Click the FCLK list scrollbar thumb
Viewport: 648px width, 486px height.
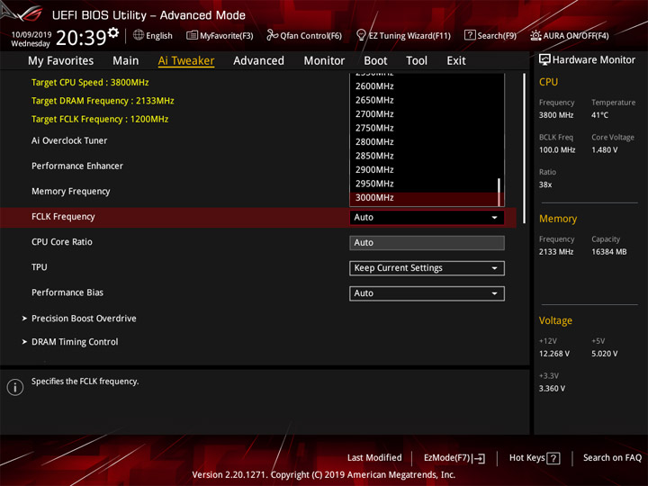(499, 192)
